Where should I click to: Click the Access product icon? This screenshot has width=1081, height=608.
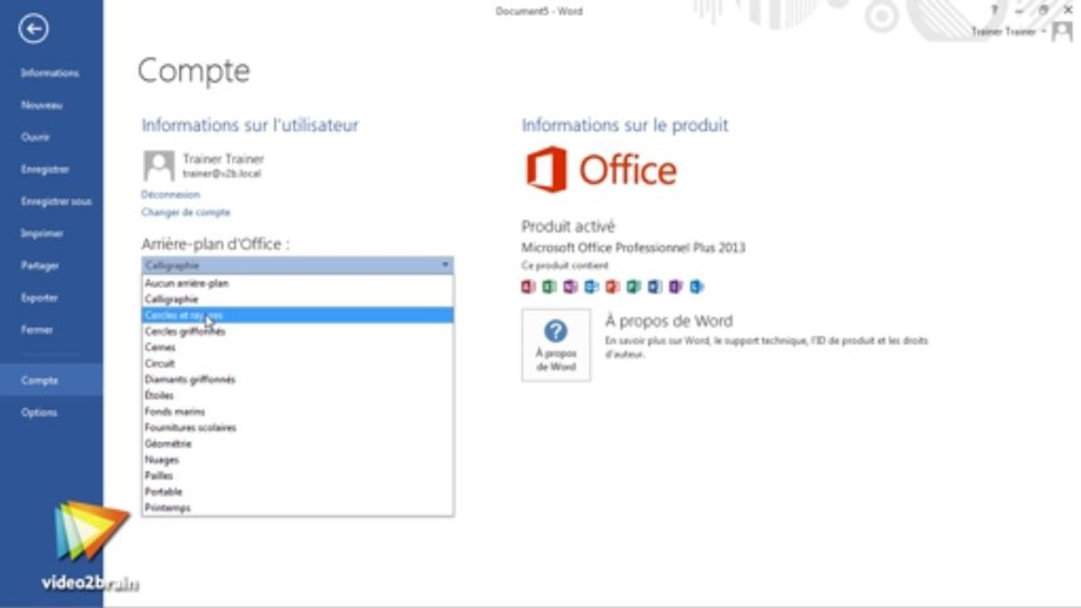pyautogui.click(x=529, y=287)
